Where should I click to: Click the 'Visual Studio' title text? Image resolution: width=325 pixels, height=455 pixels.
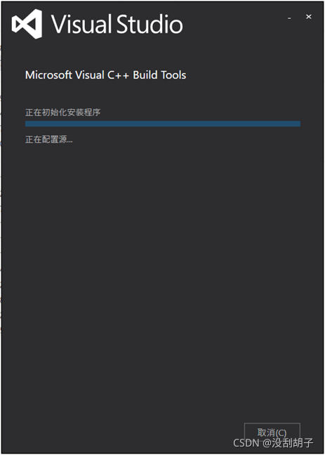(x=117, y=24)
